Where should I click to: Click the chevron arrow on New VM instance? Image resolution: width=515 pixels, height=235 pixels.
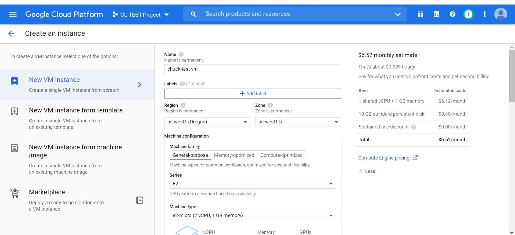140,85
